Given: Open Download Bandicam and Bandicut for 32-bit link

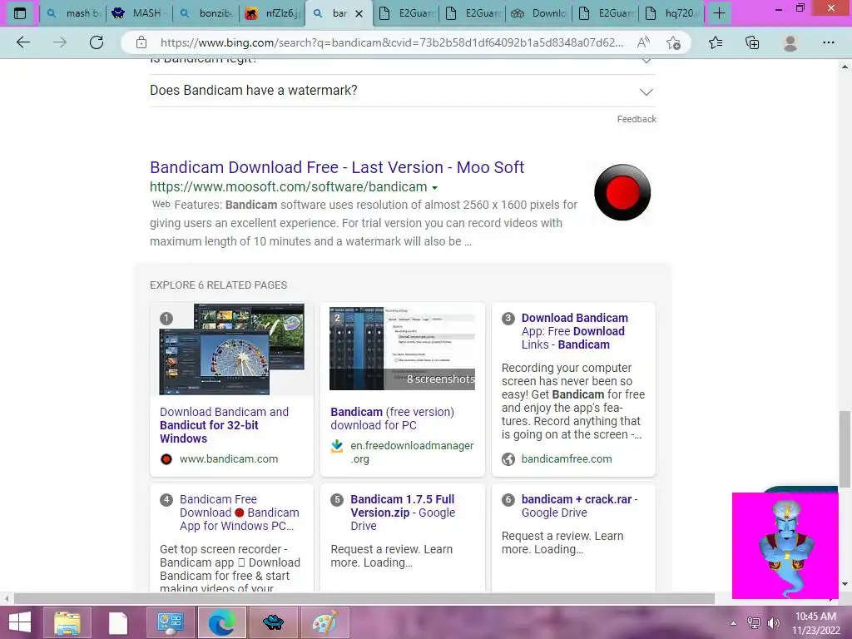Looking at the screenshot, I should click(x=224, y=425).
